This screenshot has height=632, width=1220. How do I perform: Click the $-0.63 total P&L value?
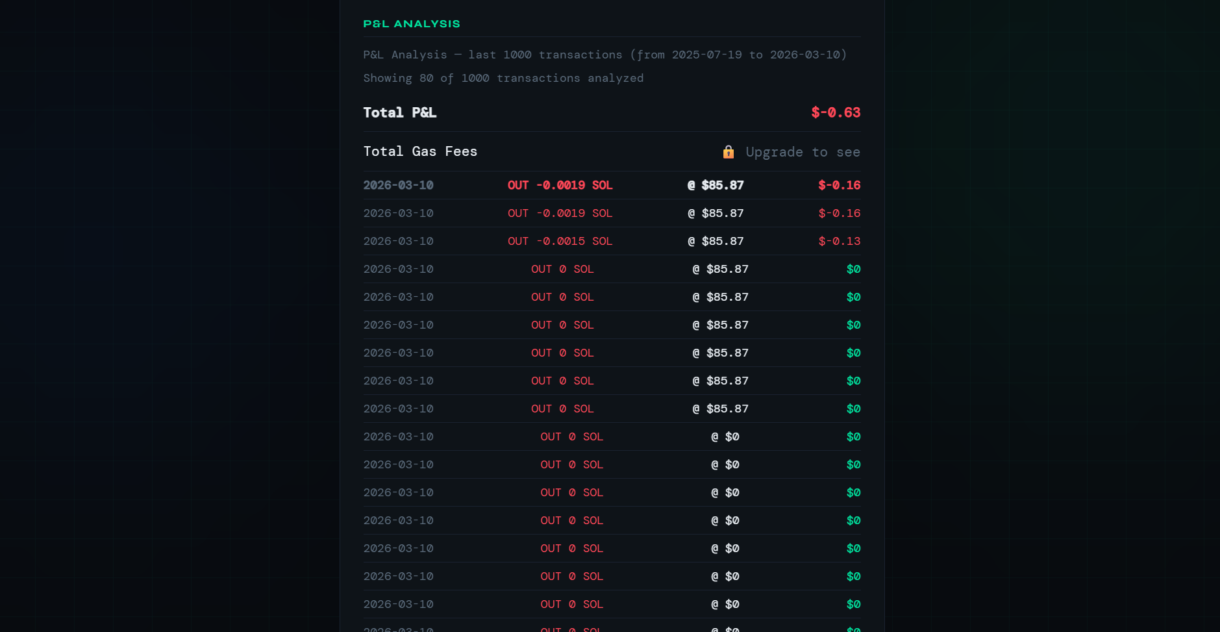point(836,112)
